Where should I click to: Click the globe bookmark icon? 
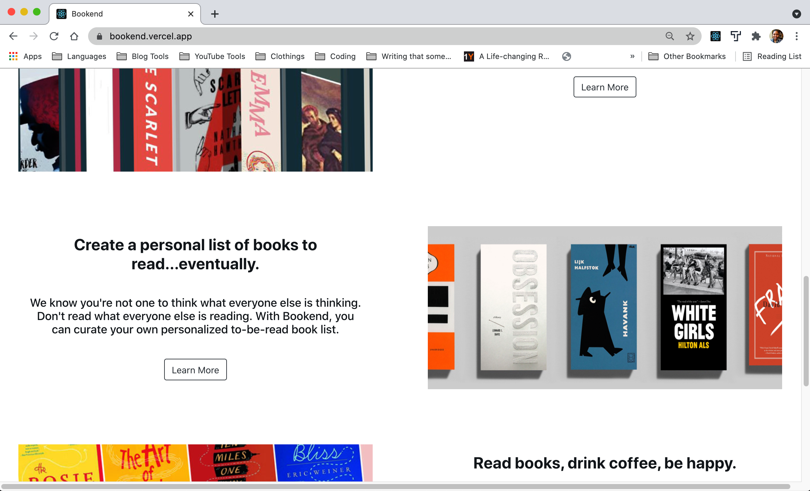coord(566,56)
